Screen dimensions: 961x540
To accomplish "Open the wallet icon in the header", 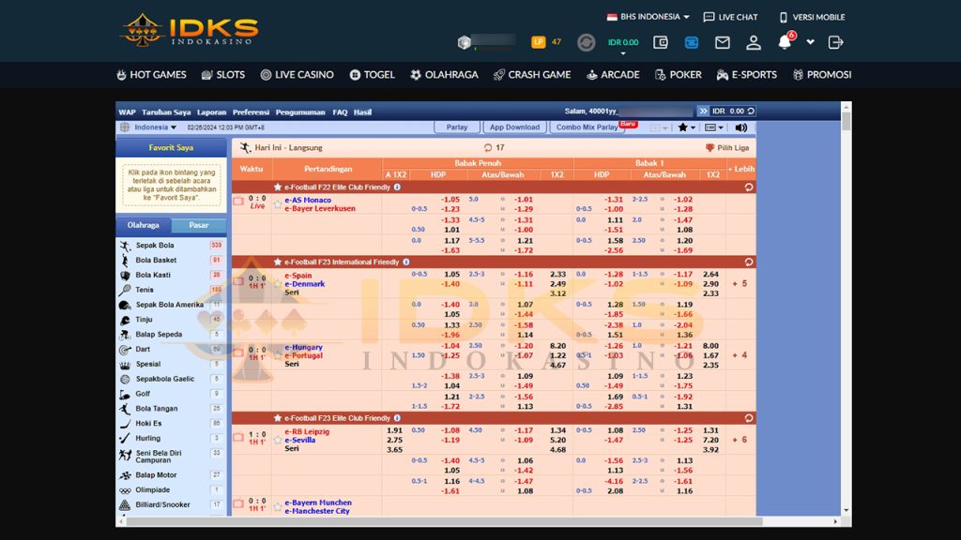I will [x=660, y=42].
